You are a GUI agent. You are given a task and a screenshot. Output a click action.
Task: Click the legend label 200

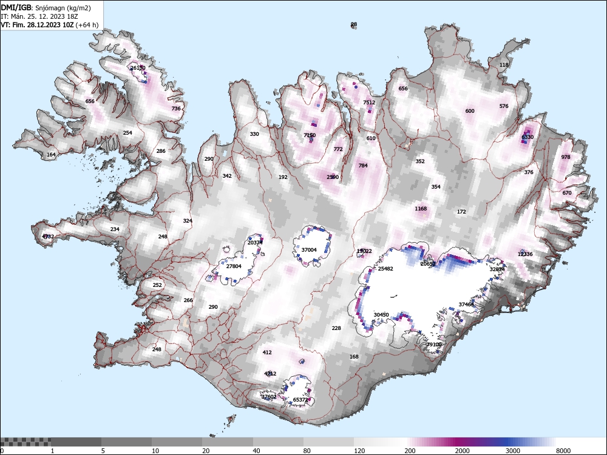[410, 451]
